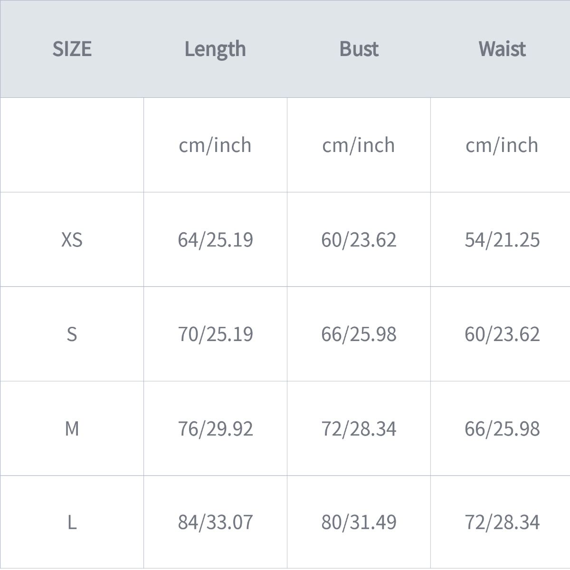Select the L size row label

point(72,522)
